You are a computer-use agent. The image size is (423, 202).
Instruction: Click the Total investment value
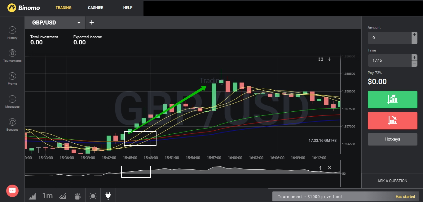coord(37,43)
